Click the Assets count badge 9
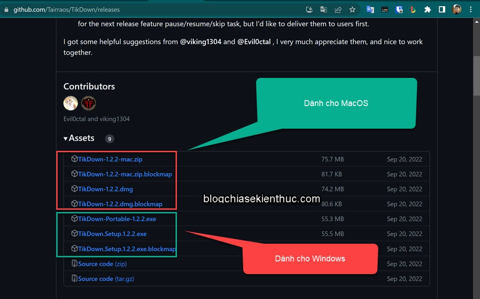This screenshot has height=299, width=480. point(110,139)
